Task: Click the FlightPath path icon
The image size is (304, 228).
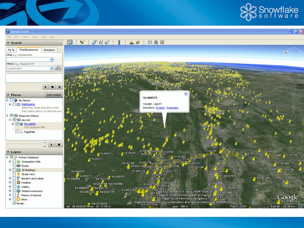Action: tap(21, 132)
